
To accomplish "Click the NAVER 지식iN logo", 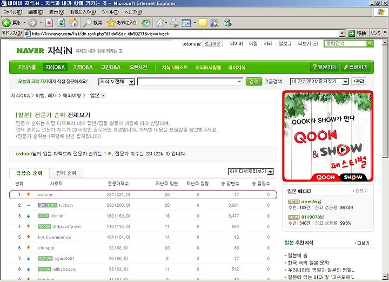I will click(44, 51).
